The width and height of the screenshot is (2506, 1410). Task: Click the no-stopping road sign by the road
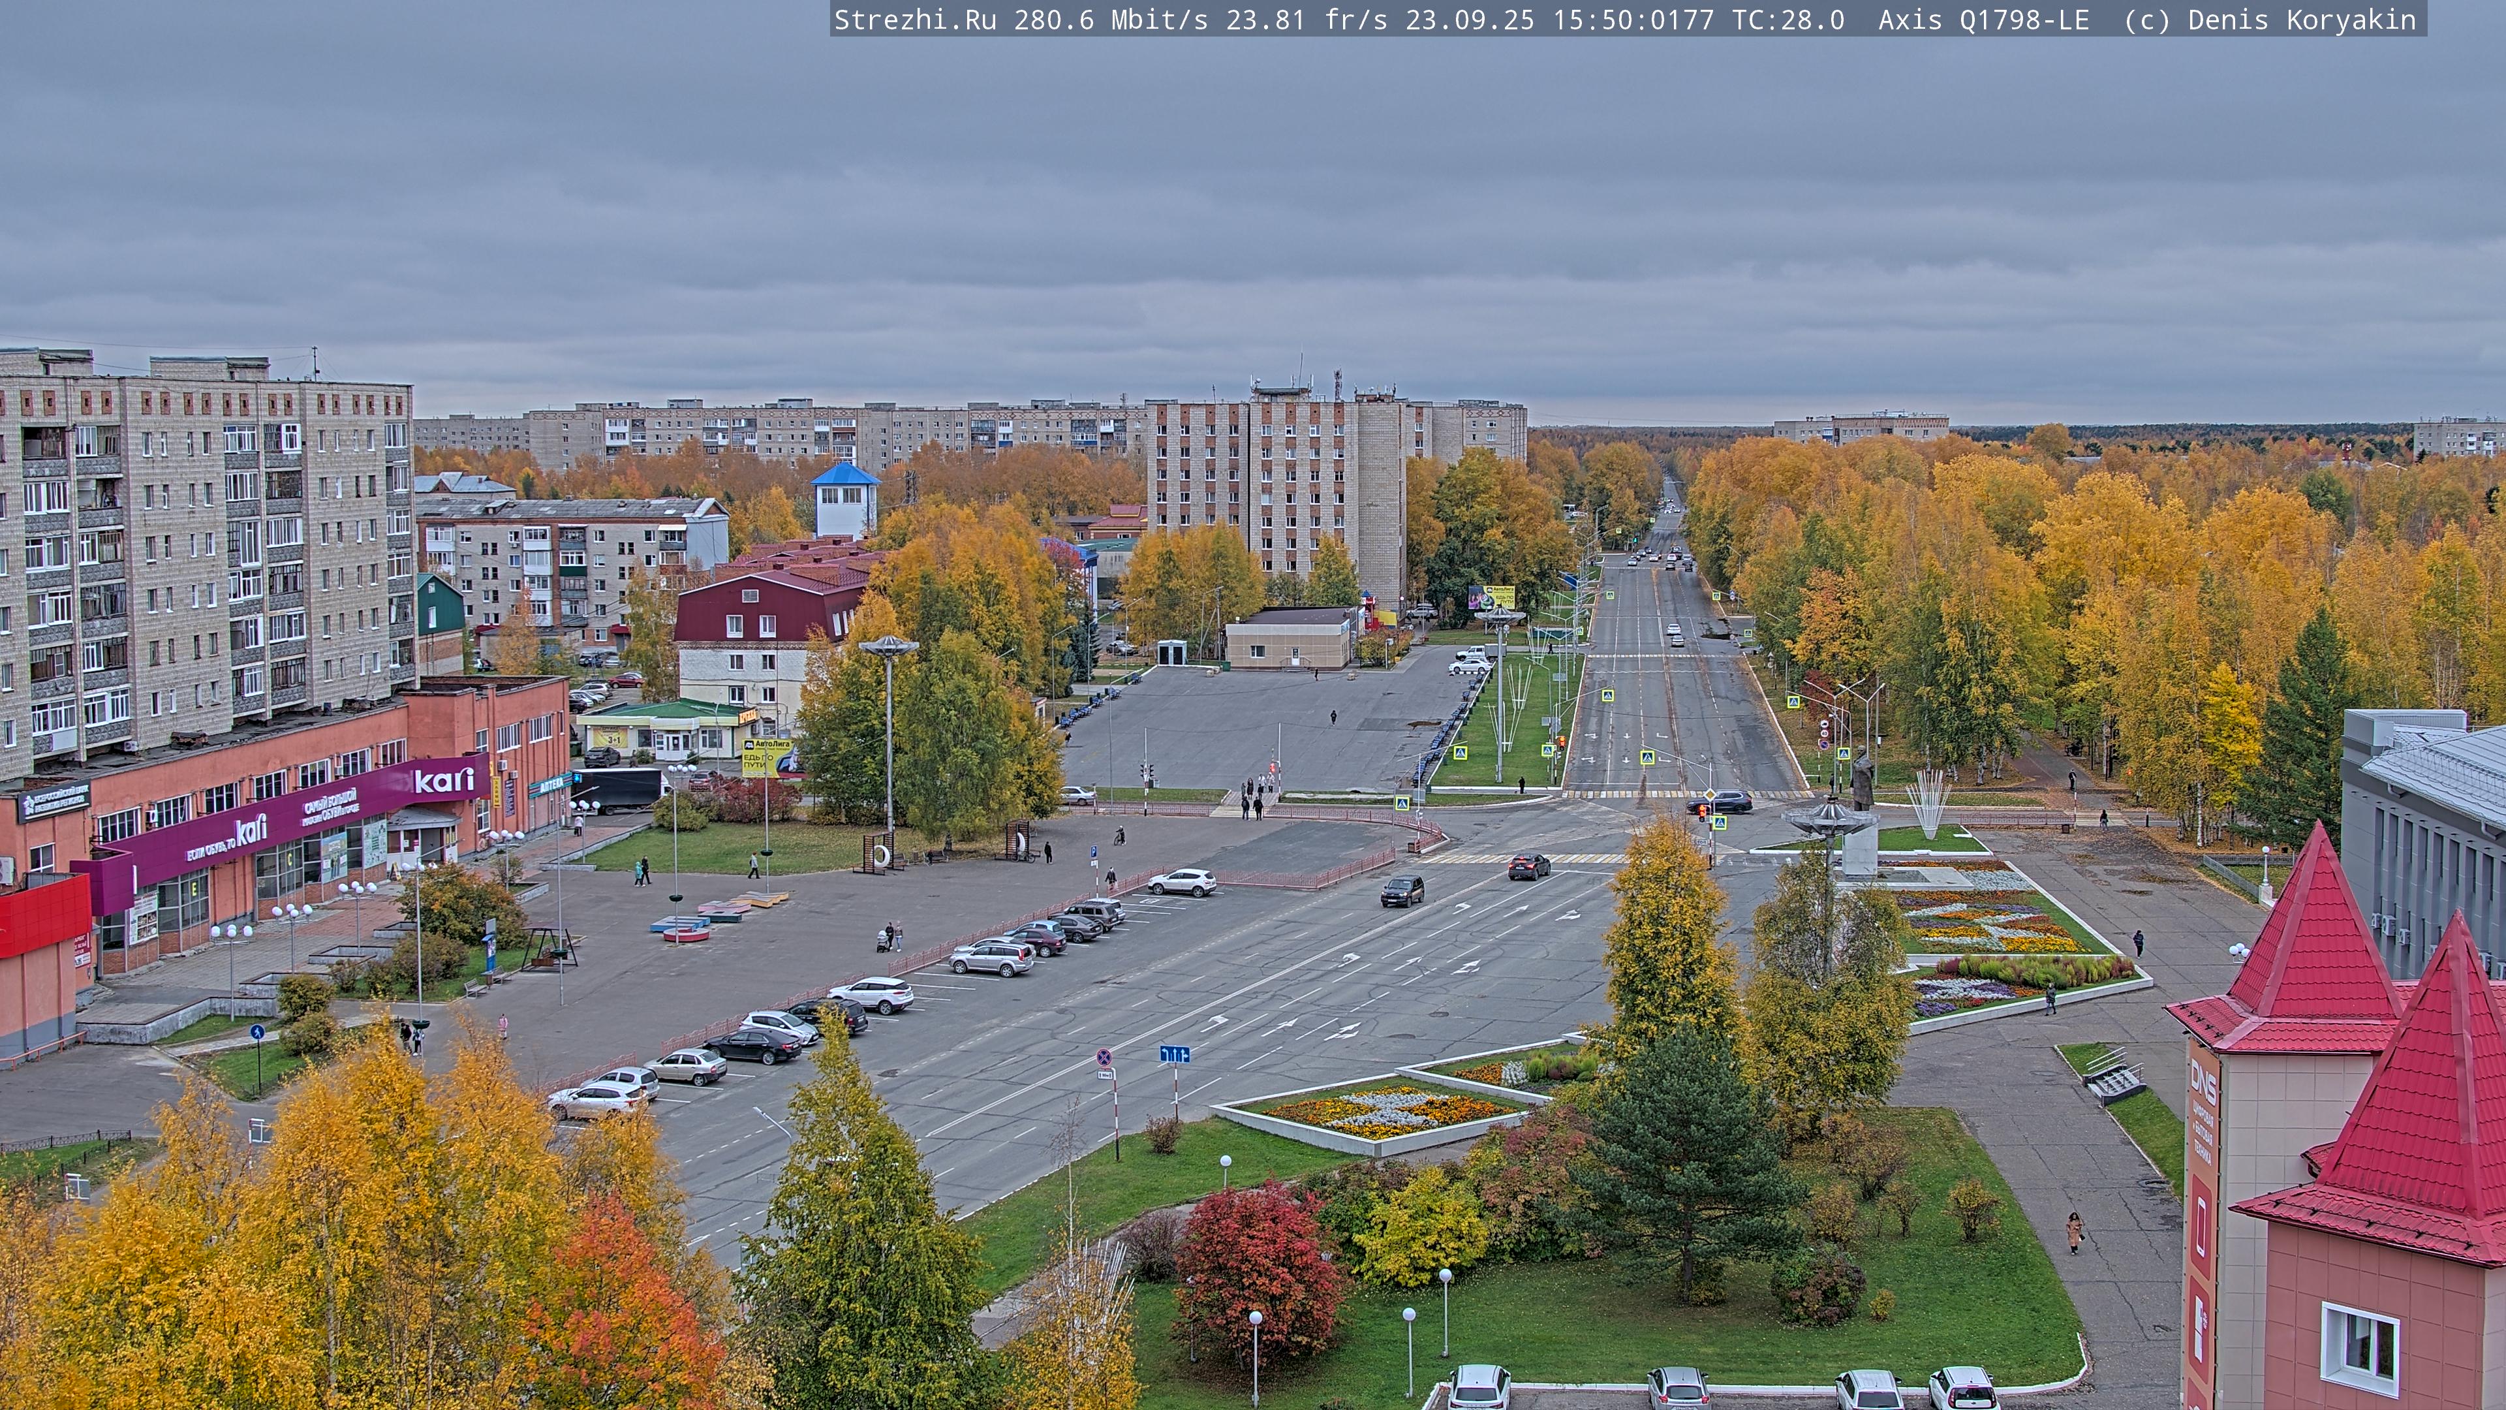click(x=1104, y=1057)
